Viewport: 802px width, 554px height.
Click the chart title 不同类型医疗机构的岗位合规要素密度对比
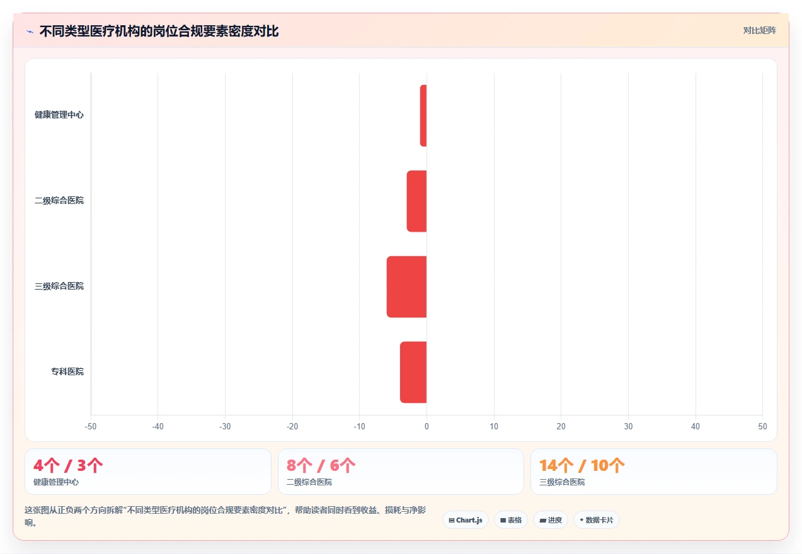pos(159,31)
